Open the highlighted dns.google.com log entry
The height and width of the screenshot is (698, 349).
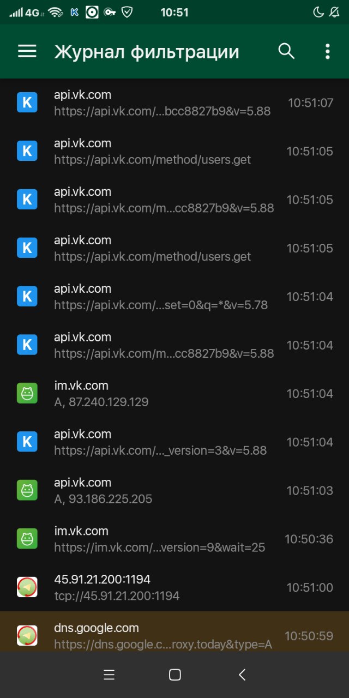(174, 631)
